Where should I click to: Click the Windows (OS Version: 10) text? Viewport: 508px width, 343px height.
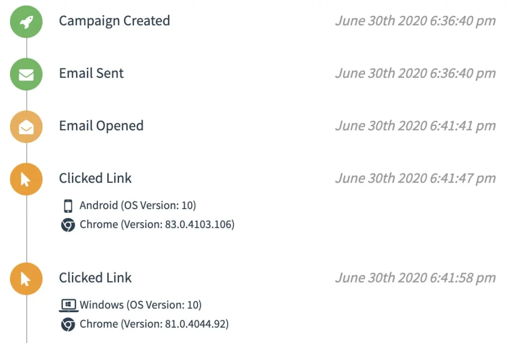140,305
